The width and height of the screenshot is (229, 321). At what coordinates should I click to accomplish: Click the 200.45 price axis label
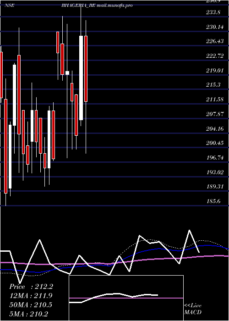(215, 143)
